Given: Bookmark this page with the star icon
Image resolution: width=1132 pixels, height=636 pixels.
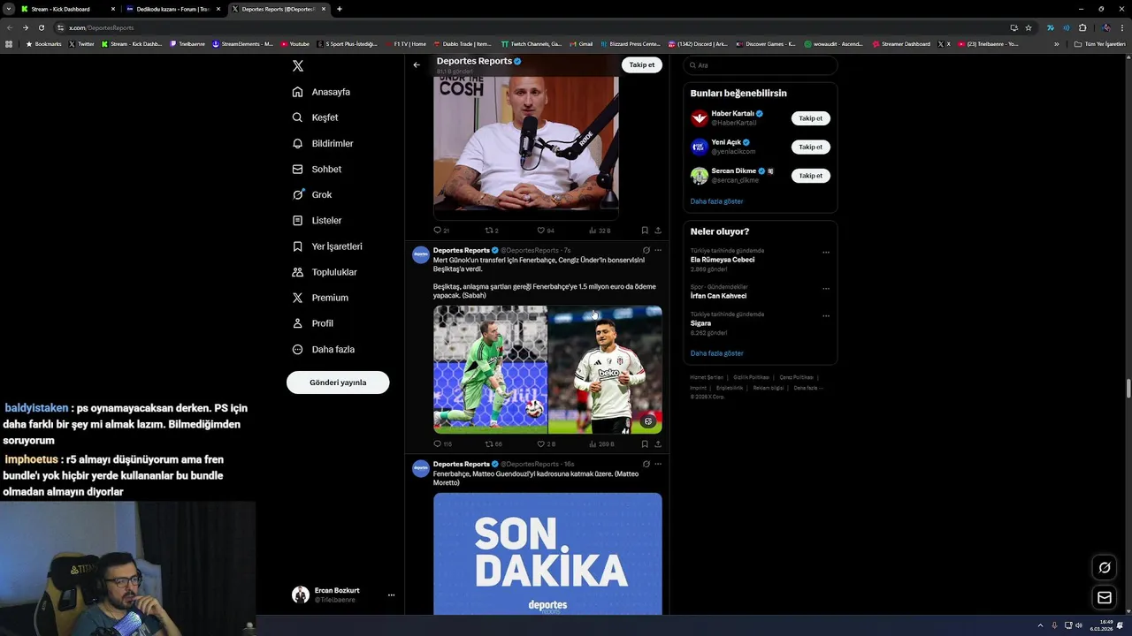Looking at the screenshot, I should 1029,27.
